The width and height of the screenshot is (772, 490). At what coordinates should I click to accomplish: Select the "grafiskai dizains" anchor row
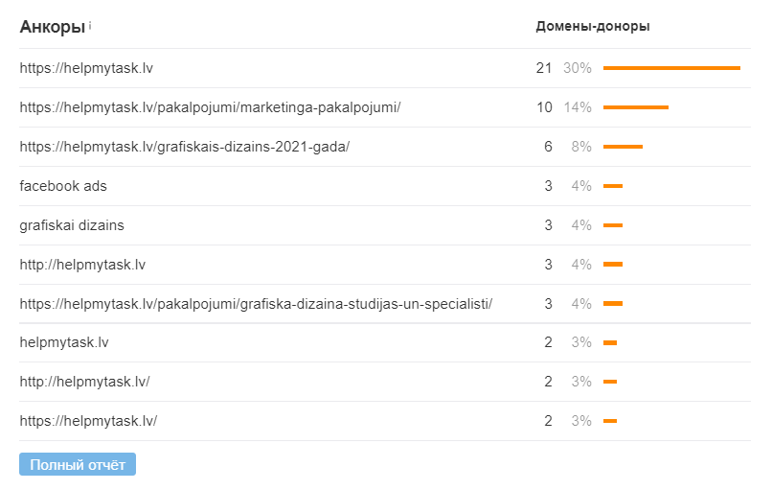72,225
